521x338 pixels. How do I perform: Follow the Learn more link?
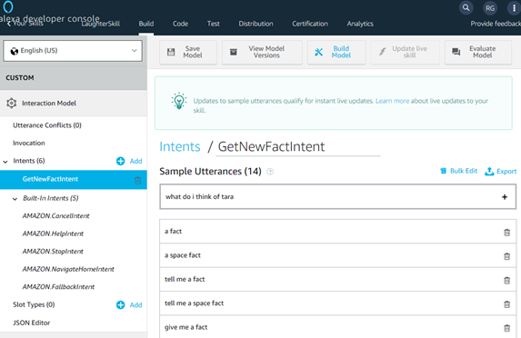pyautogui.click(x=392, y=101)
